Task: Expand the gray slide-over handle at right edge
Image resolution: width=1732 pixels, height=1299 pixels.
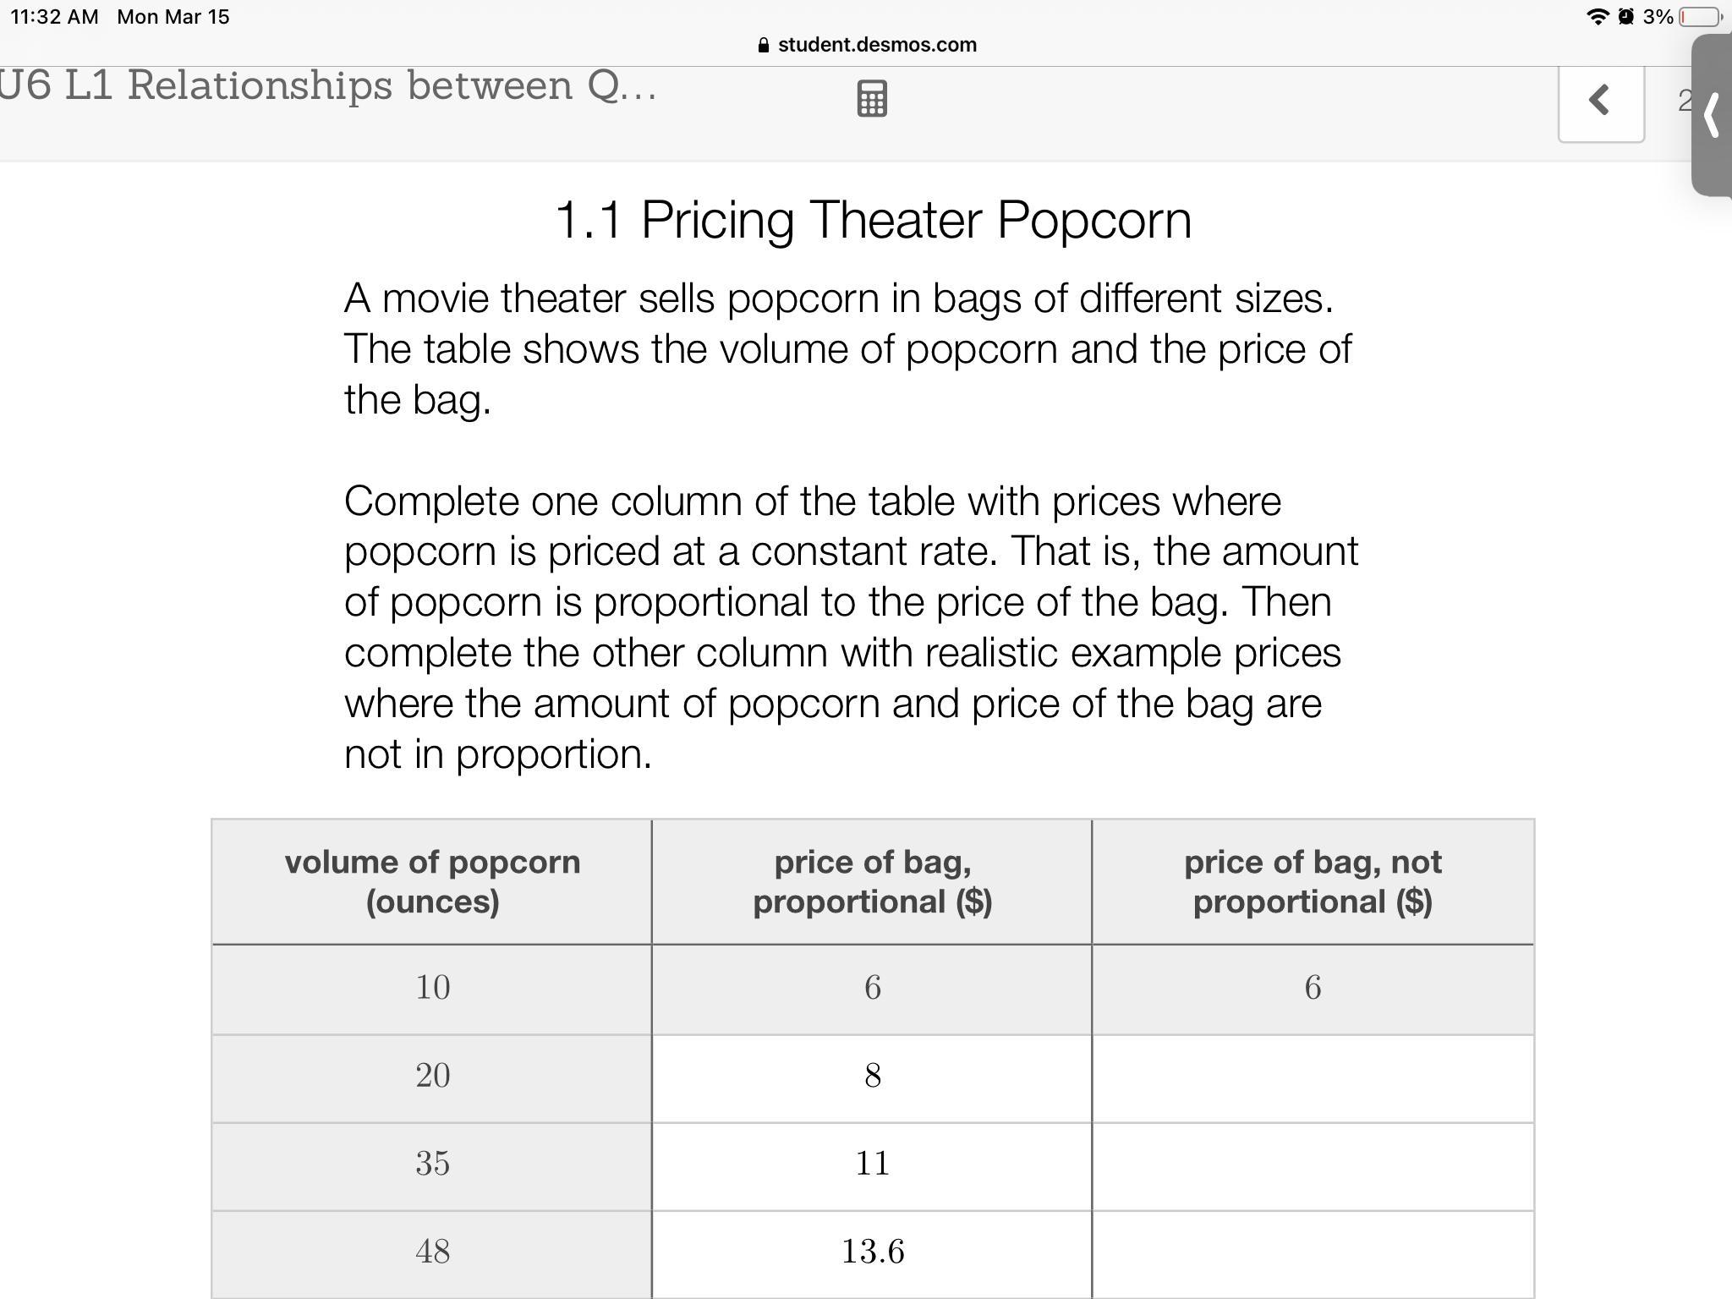Action: (x=1713, y=115)
